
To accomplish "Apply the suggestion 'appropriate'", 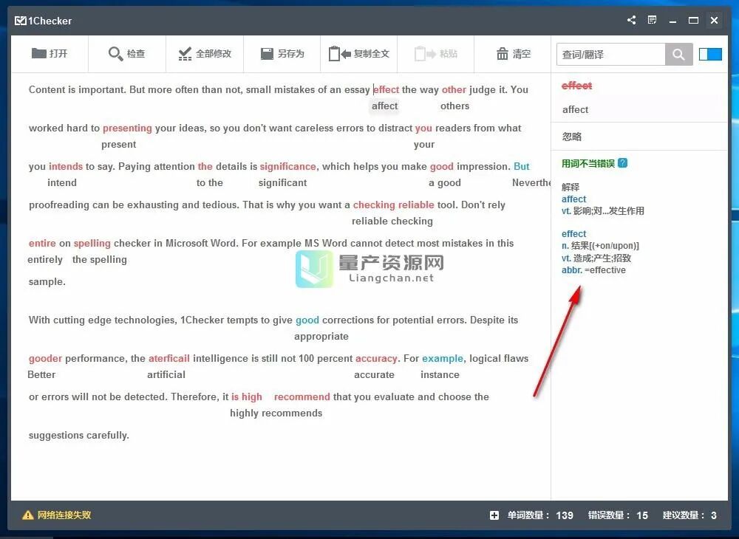I will (321, 337).
